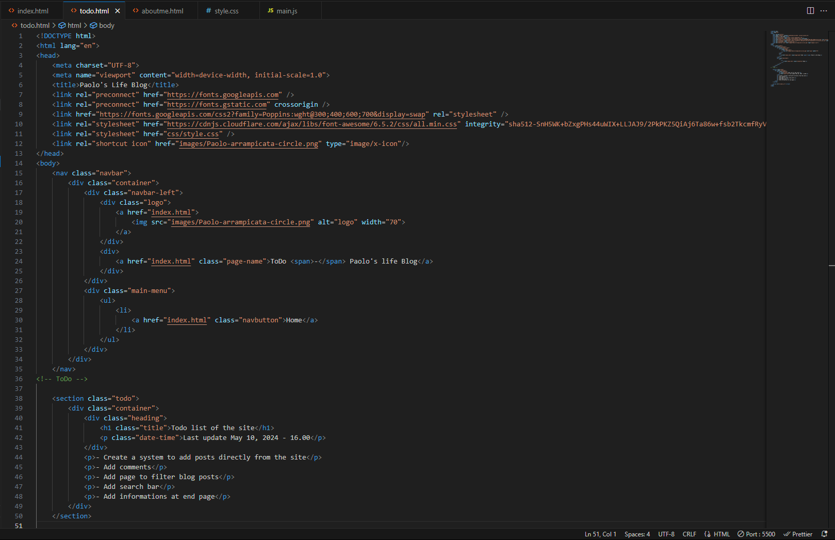Open the editor More Actions menu
Image resolution: width=835 pixels, height=540 pixels.
pyautogui.click(x=824, y=11)
